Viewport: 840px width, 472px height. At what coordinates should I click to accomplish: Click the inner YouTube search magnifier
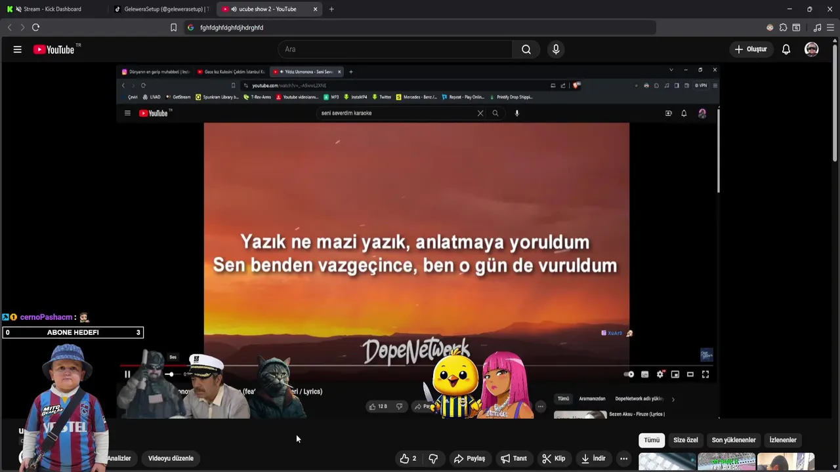click(x=495, y=113)
